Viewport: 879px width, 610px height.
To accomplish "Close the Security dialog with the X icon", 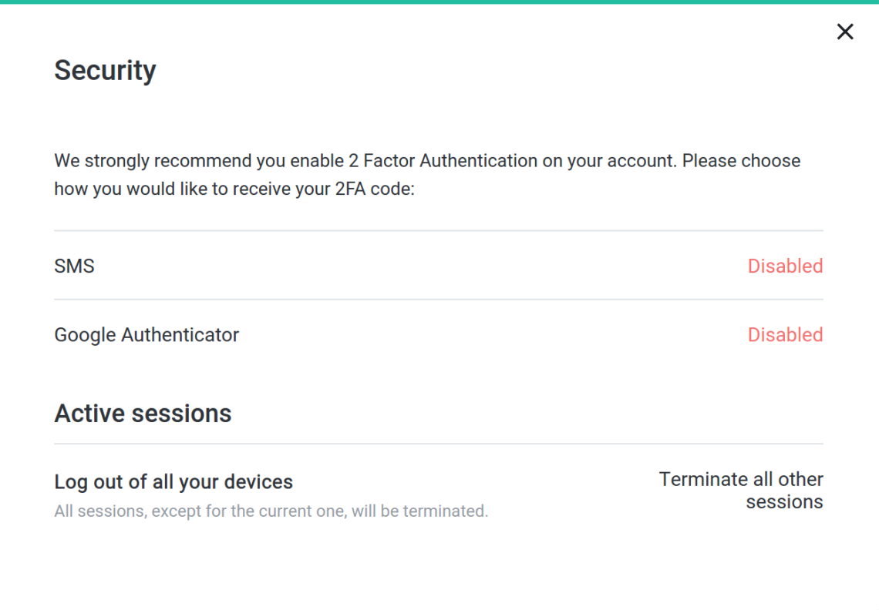I will pos(845,32).
